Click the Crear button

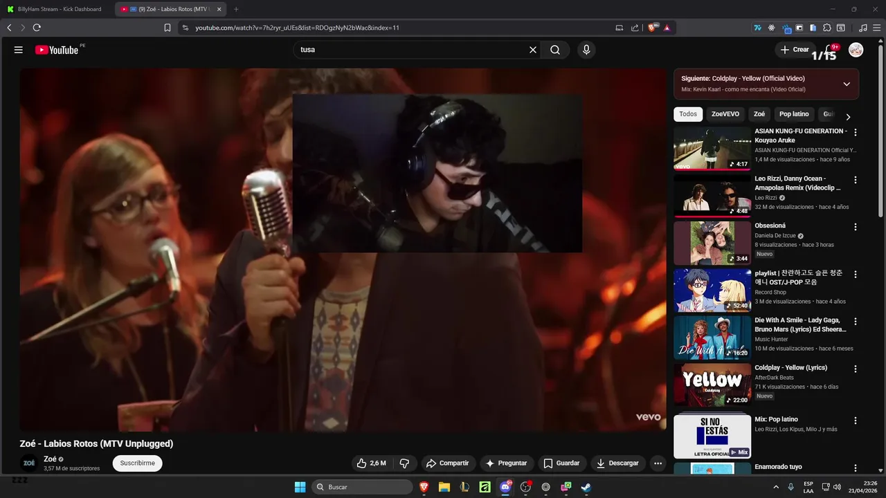[794, 50]
